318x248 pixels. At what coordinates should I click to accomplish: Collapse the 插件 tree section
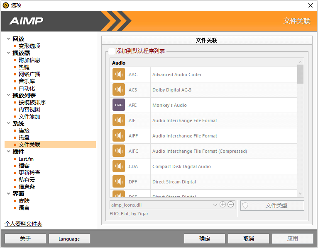point(9,151)
